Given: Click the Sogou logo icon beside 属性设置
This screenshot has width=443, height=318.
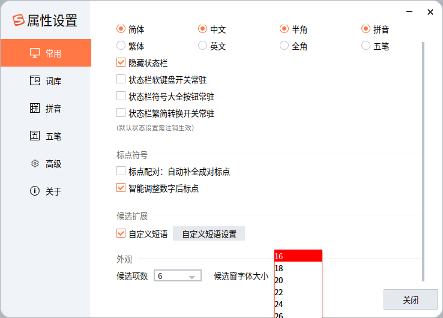Looking at the screenshot, I should 19,20.
